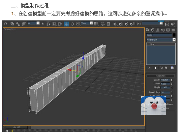Viewport: 183px width, 132px height.
Task: Step time slider forward with right arrow
Action: [29, 127]
